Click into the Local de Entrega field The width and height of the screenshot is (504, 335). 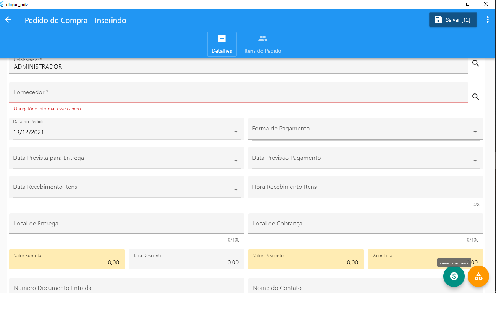click(127, 224)
